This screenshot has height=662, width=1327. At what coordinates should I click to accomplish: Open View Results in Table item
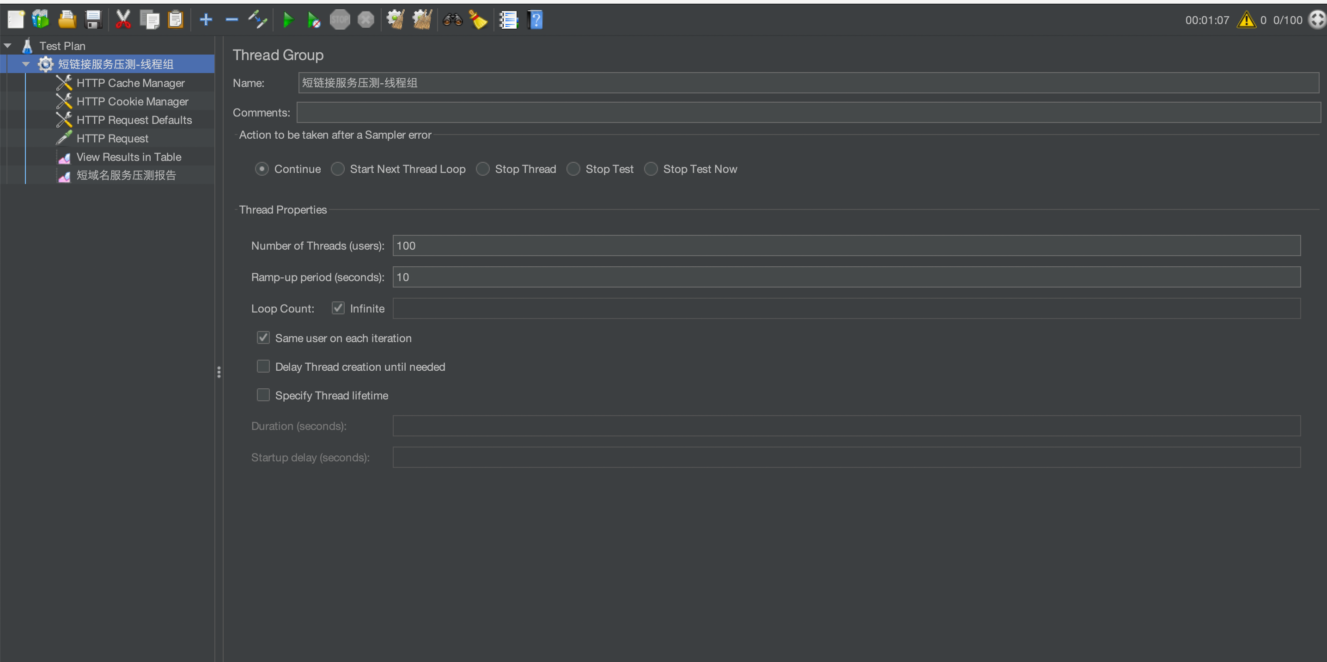click(x=129, y=157)
